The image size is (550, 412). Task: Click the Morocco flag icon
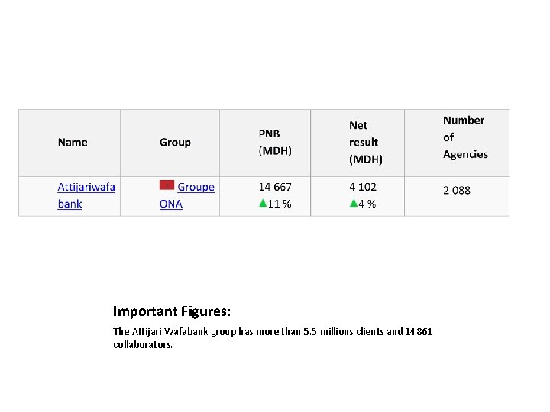point(167,186)
